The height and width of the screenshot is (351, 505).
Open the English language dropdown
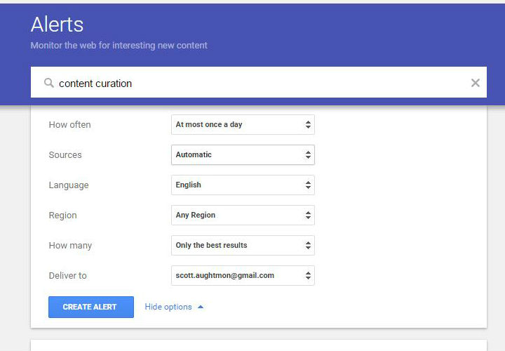pyautogui.click(x=243, y=185)
